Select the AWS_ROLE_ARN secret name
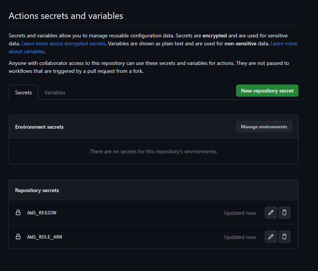The image size is (318, 271). [x=45, y=237]
